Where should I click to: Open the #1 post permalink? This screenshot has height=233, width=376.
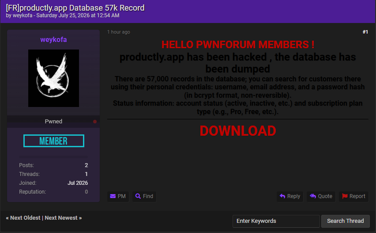[365, 32]
